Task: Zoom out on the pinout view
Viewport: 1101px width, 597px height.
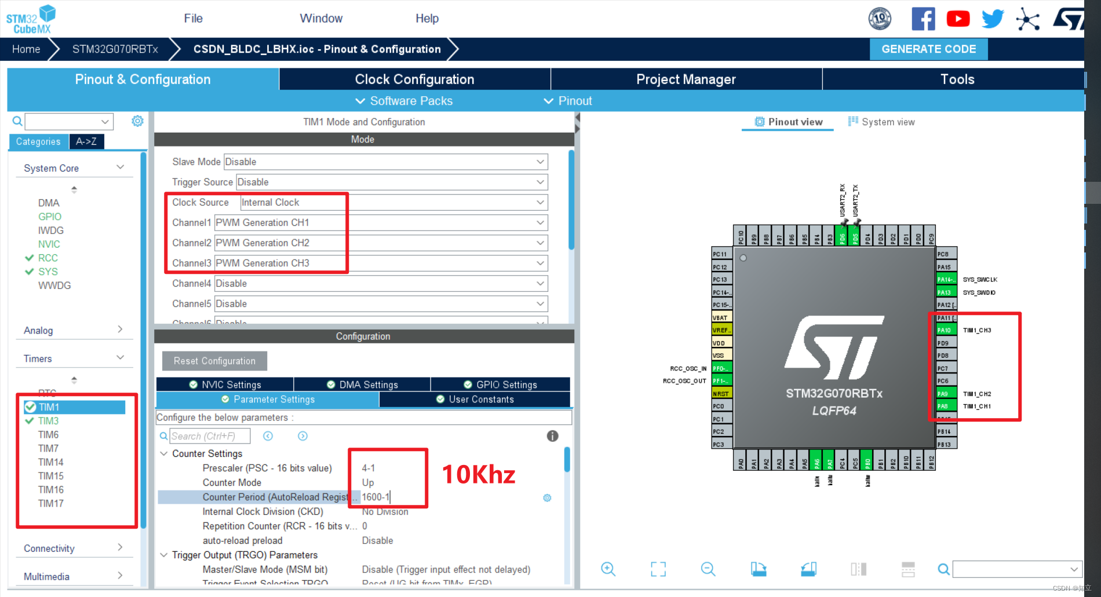Action: (x=708, y=569)
